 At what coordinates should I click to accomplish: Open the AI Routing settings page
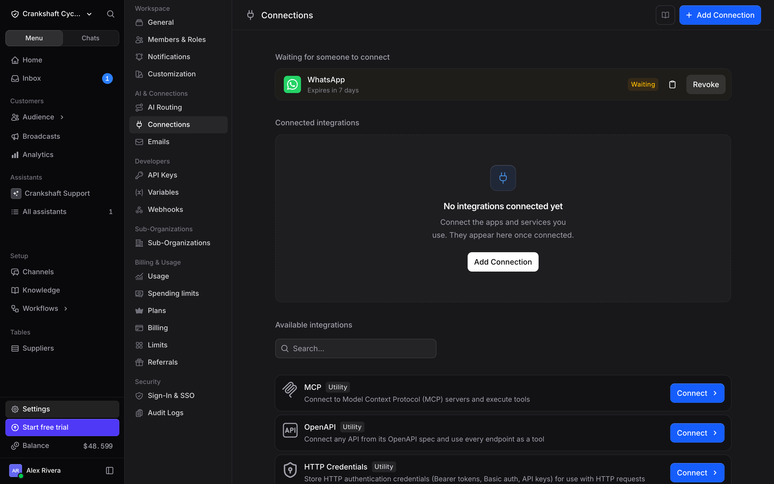pyautogui.click(x=178, y=107)
